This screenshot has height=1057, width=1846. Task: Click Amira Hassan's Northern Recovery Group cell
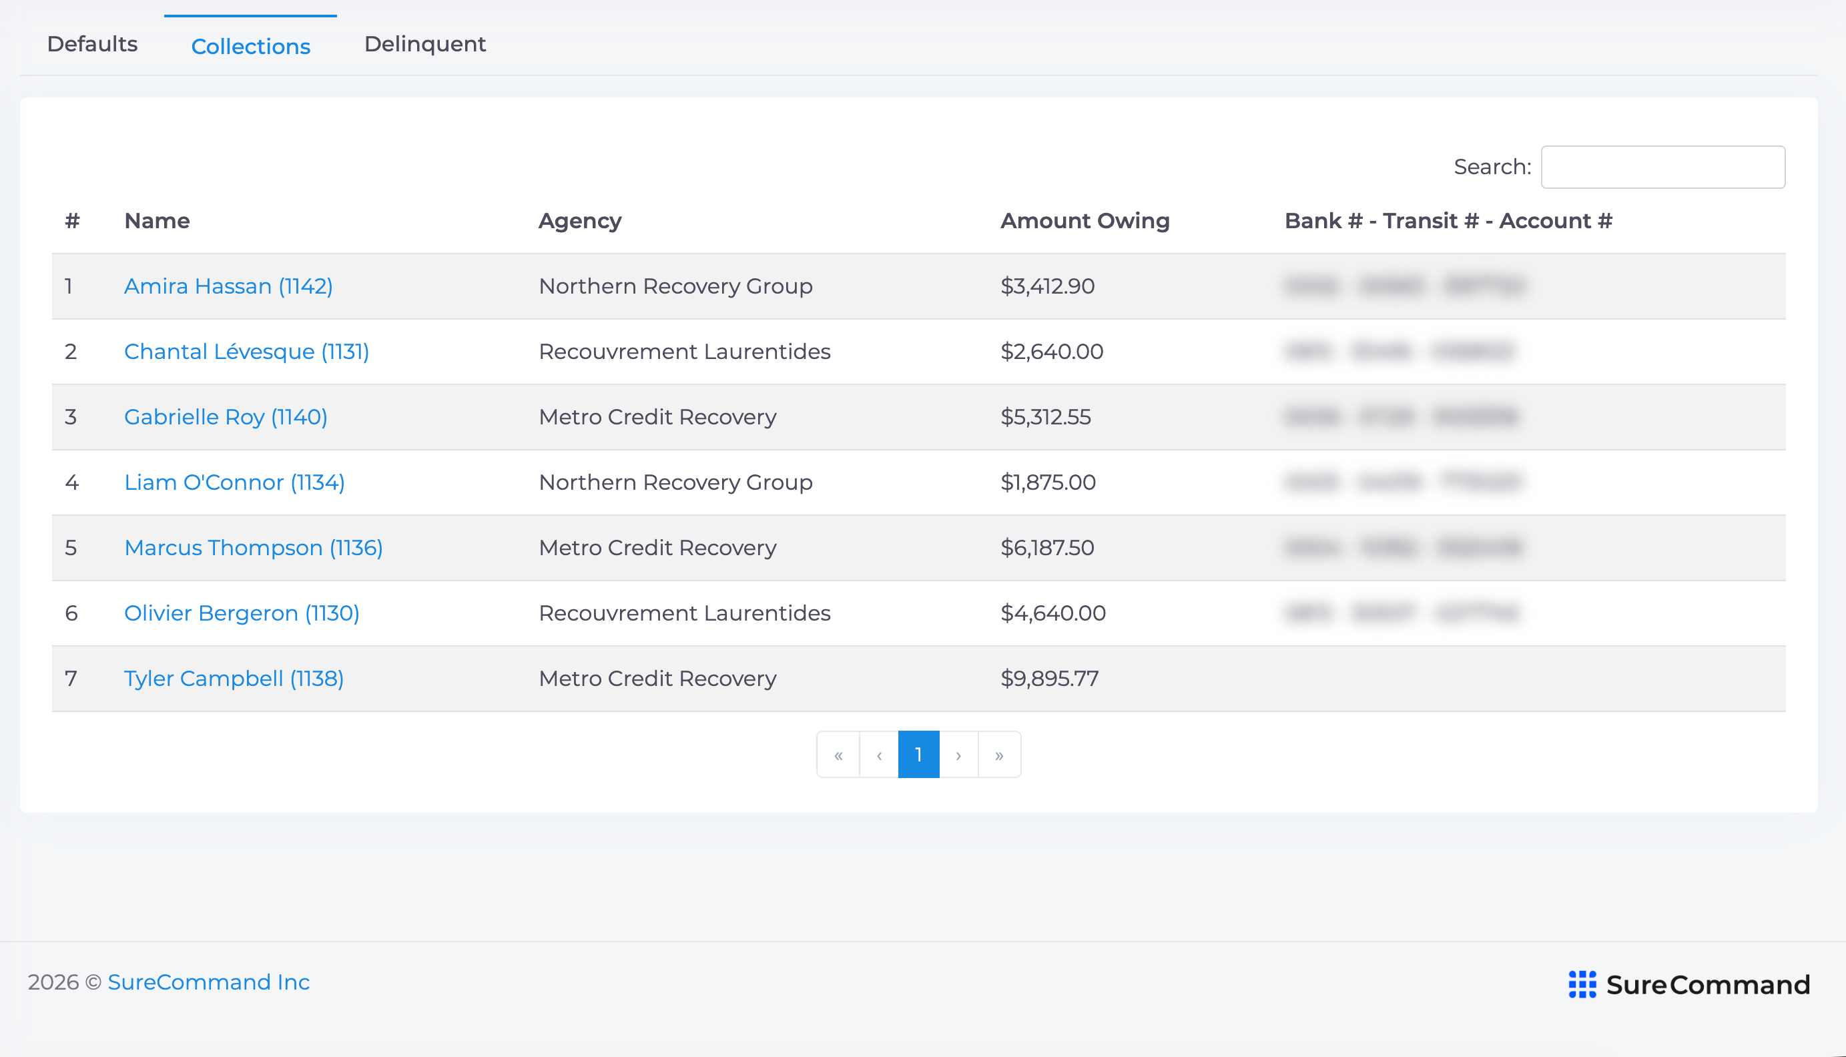676,286
